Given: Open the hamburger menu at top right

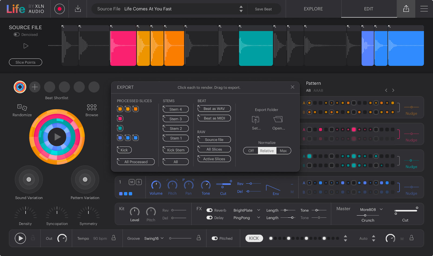Looking at the screenshot, I should 424,9.
